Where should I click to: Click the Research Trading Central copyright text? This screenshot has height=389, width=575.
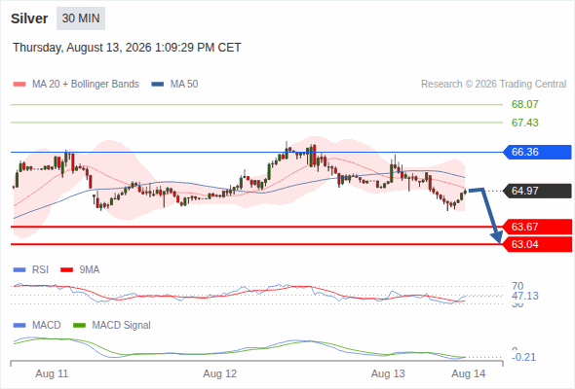tap(493, 85)
